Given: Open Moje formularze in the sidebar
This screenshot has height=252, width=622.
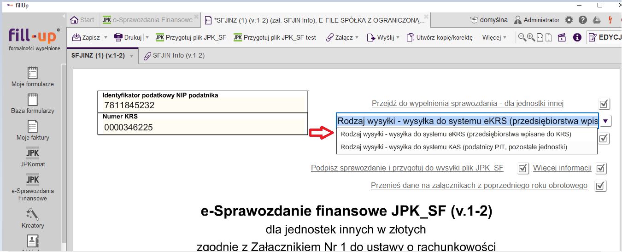Looking at the screenshot, I should (x=33, y=76).
